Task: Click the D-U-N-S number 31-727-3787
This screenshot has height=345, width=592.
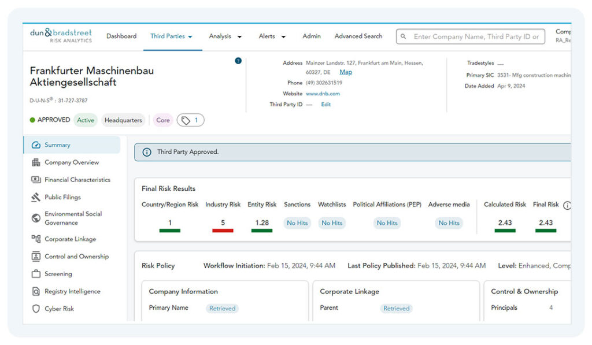Action: pos(72,101)
